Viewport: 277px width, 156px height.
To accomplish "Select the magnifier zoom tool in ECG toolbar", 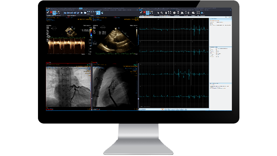I will click(x=161, y=13).
